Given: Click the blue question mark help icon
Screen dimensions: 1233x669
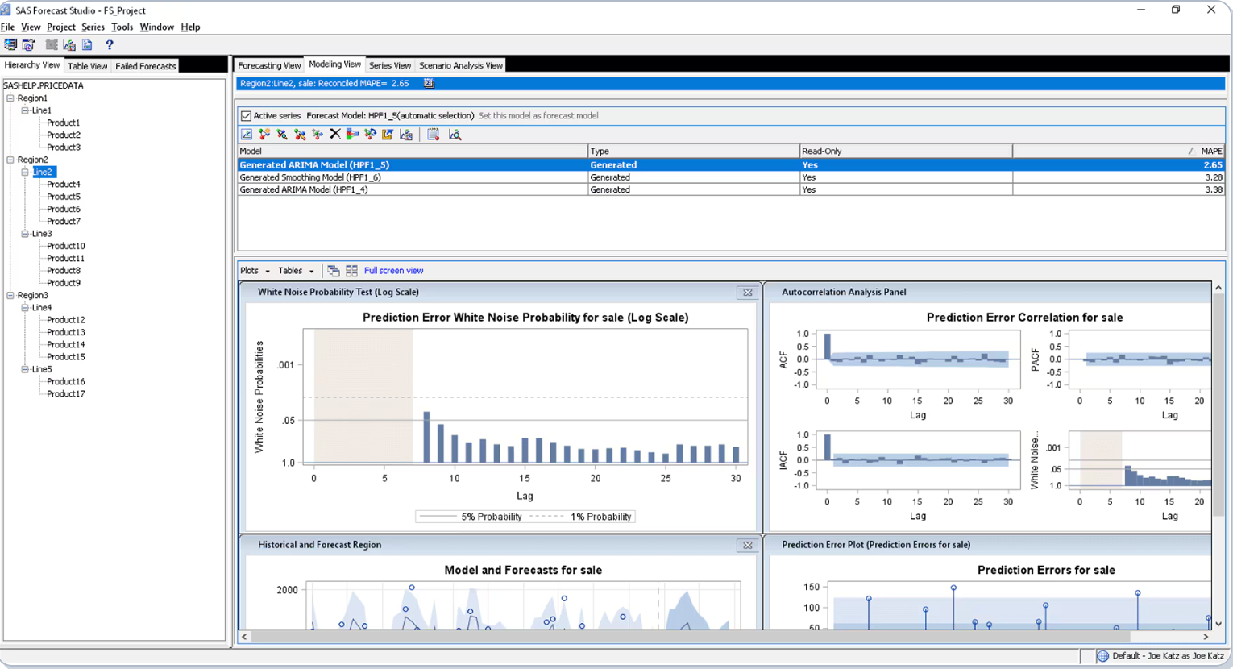Looking at the screenshot, I should click(110, 45).
